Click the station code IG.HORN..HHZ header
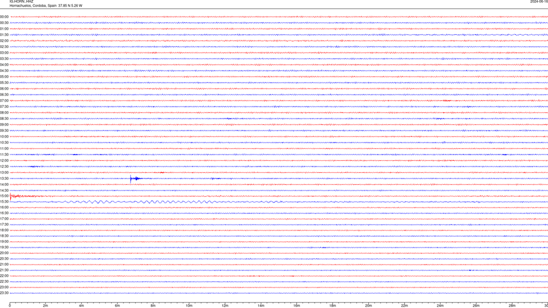Image resolution: width=548 pixels, height=308 pixels. [21, 1]
